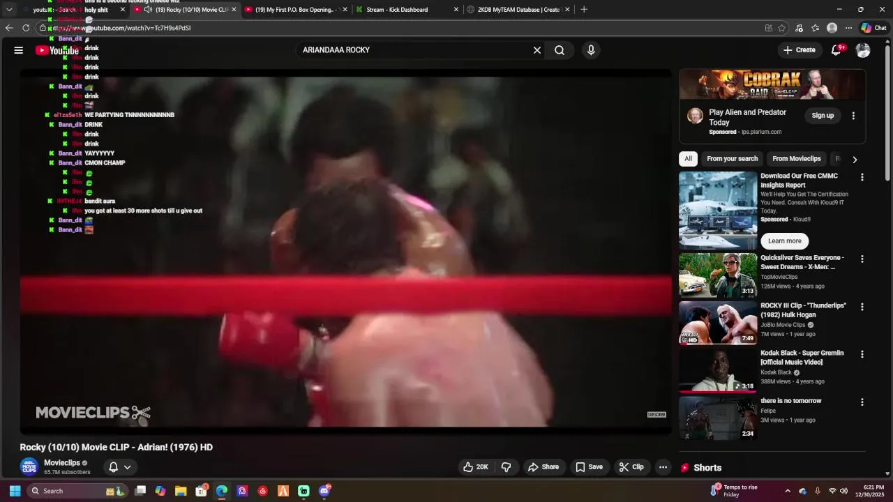The image size is (893, 502).
Task: Switch to the Rocky (10/10) Movie CLIP tab
Action: coord(185,9)
